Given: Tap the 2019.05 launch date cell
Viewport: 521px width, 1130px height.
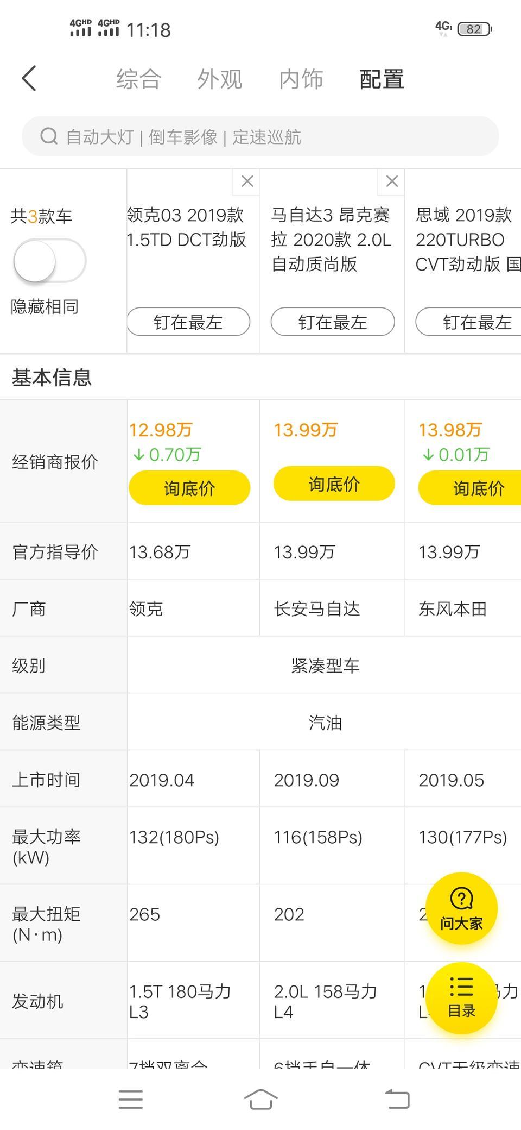Looking at the screenshot, I should click(x=463, y=780).
